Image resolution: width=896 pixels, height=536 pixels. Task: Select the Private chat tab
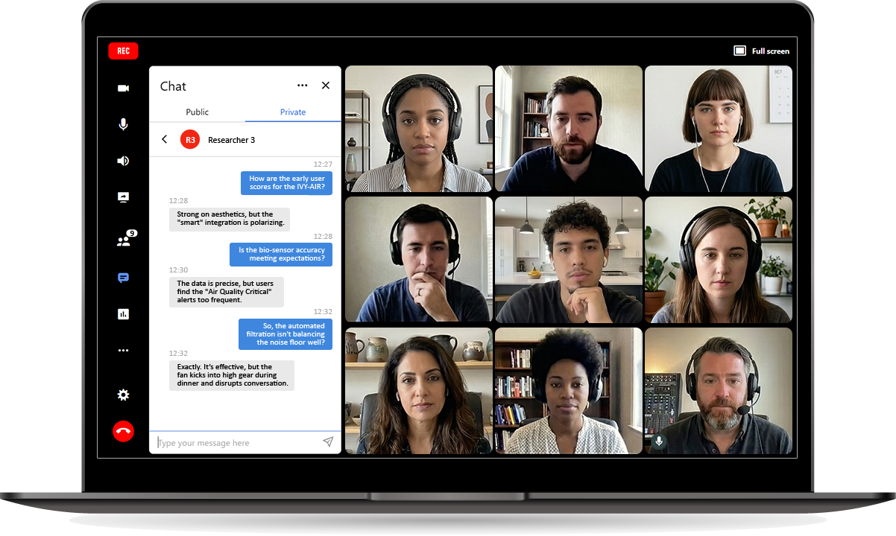click(x=293, y=112)
